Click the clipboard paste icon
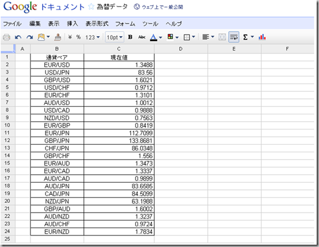The image size is (319, 247). pyautogui.click(x=41, y=37)
